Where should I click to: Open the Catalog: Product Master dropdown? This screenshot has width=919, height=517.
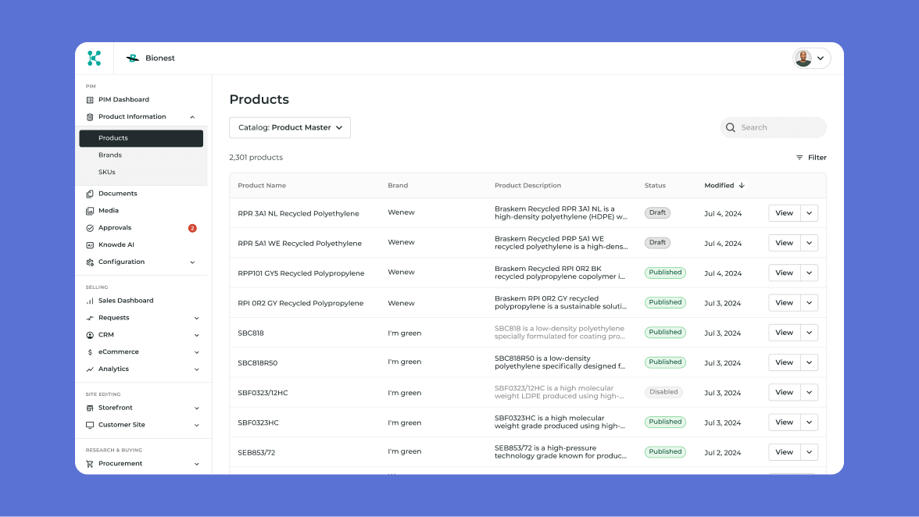coord(290,128)
